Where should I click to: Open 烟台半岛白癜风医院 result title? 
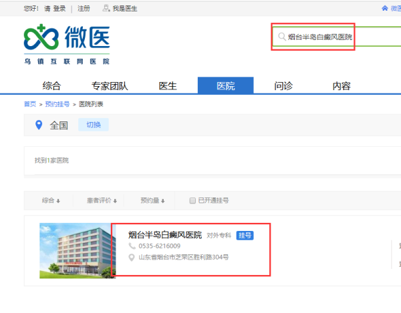pos(165,235)
